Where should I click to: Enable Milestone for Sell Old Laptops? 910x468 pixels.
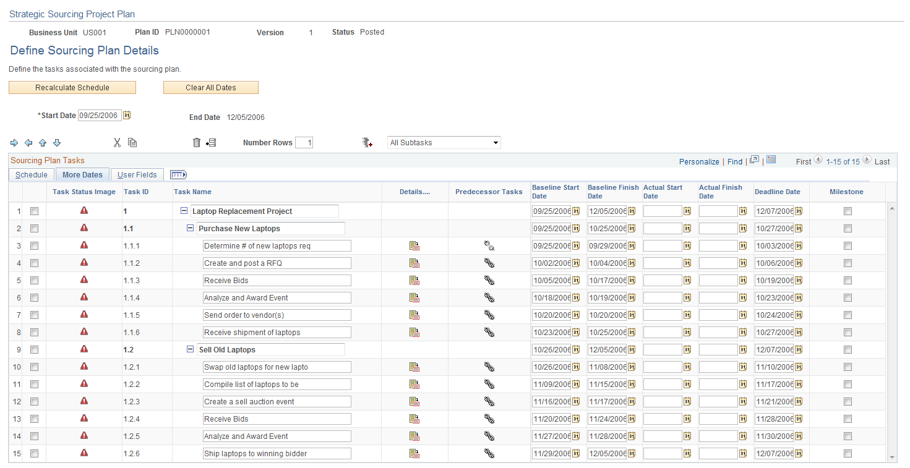pyautogui.click(x=846, y=349)
